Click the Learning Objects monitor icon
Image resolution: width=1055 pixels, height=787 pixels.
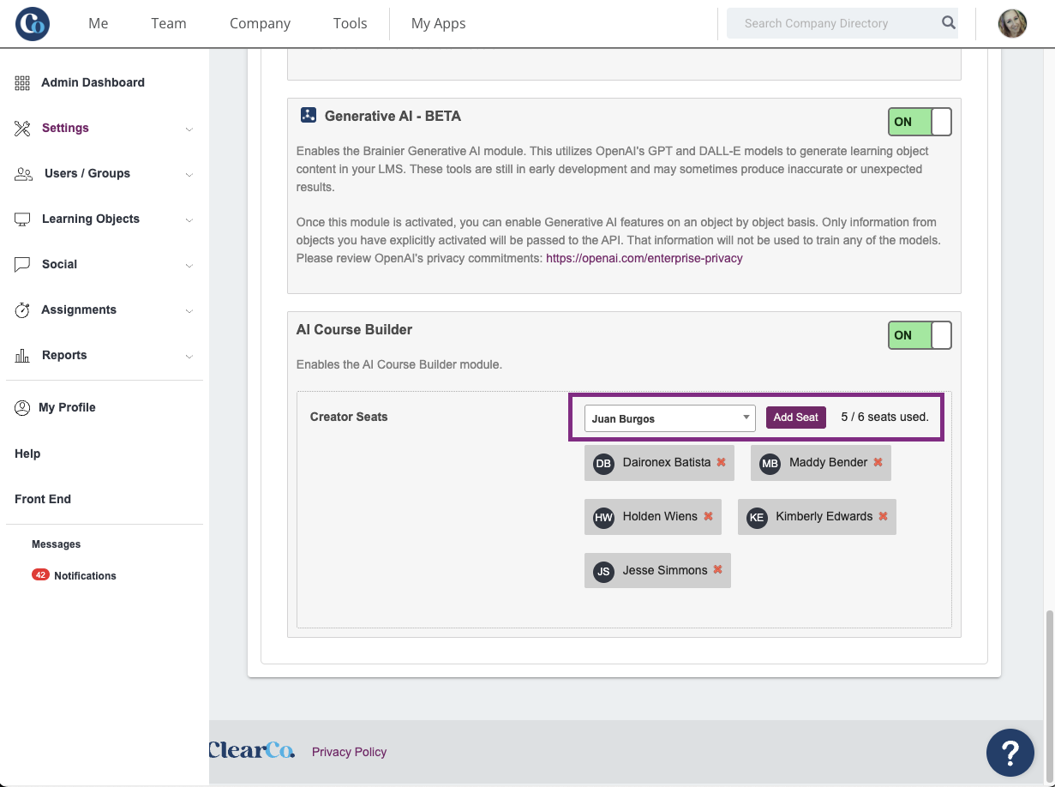[x=22, y=219]
